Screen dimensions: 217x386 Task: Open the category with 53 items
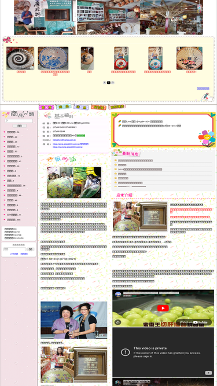[x=12, y=152]
